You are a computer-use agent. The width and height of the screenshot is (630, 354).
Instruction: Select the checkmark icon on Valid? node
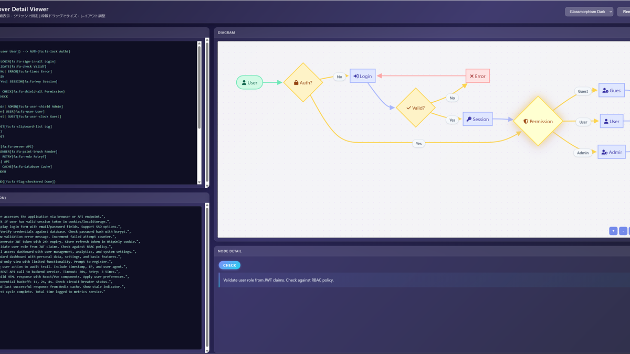pyautogui.click(x=408, y=108)
